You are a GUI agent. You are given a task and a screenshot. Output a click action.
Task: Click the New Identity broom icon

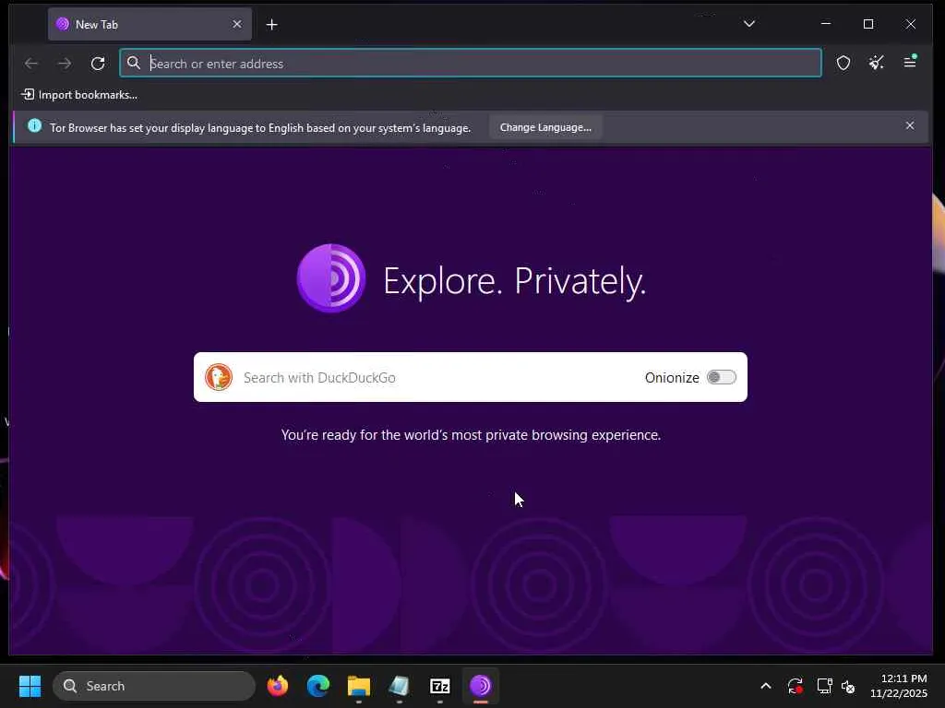click(x=877, y=63)
